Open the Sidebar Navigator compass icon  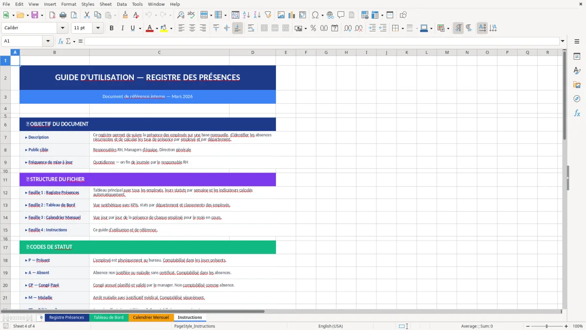[577, 99]
